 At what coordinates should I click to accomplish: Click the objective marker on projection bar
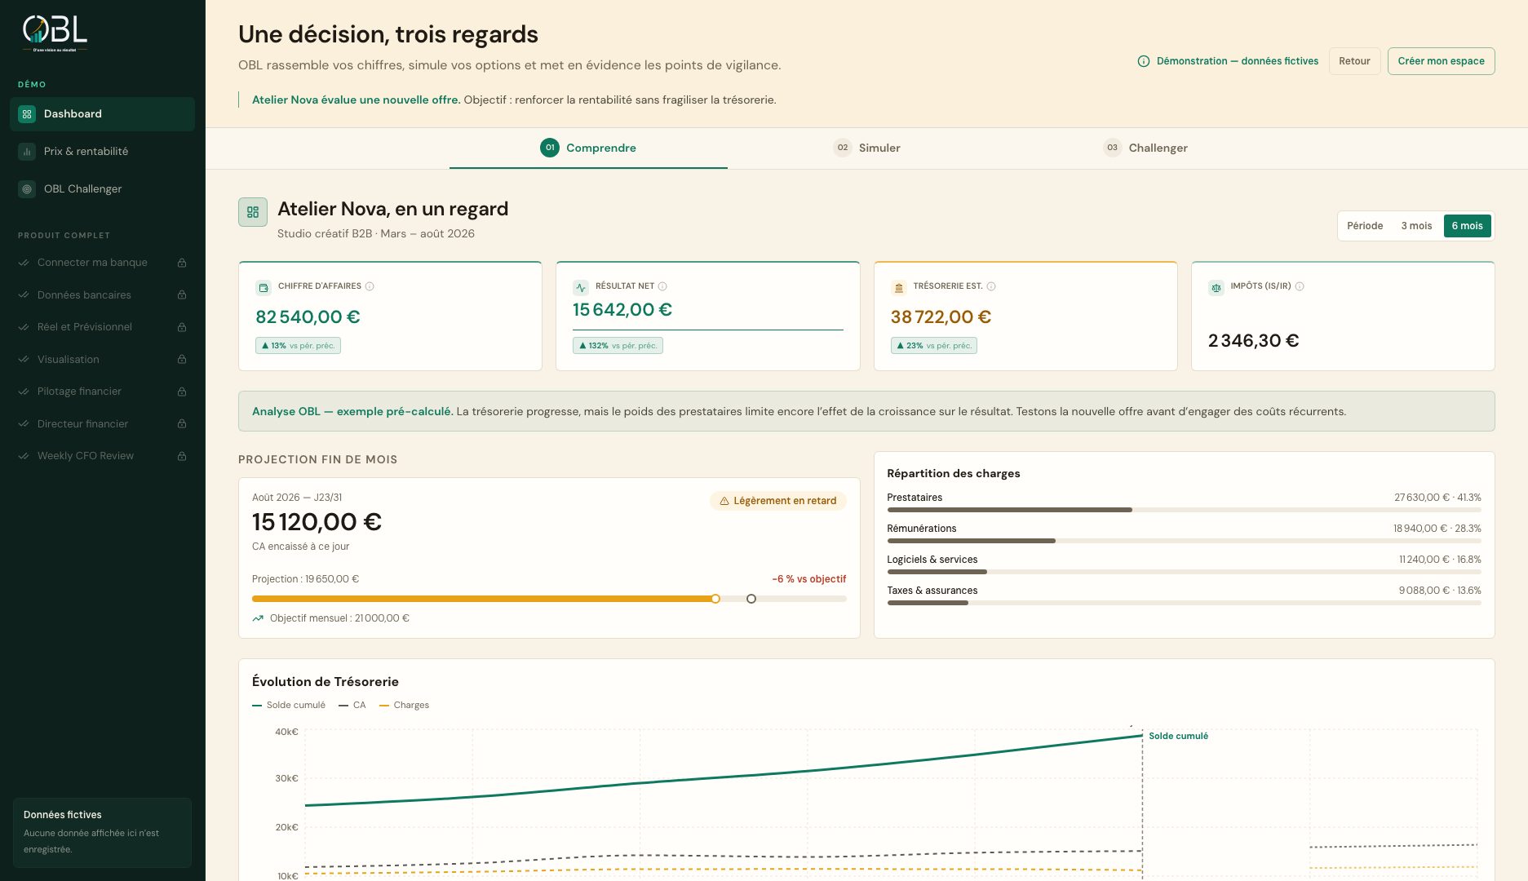point(751,599)
